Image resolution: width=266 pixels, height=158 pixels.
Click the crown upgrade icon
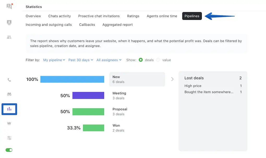point(9,123)
